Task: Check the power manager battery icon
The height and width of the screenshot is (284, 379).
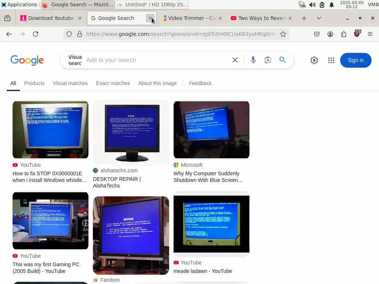Action: (322, 4)
